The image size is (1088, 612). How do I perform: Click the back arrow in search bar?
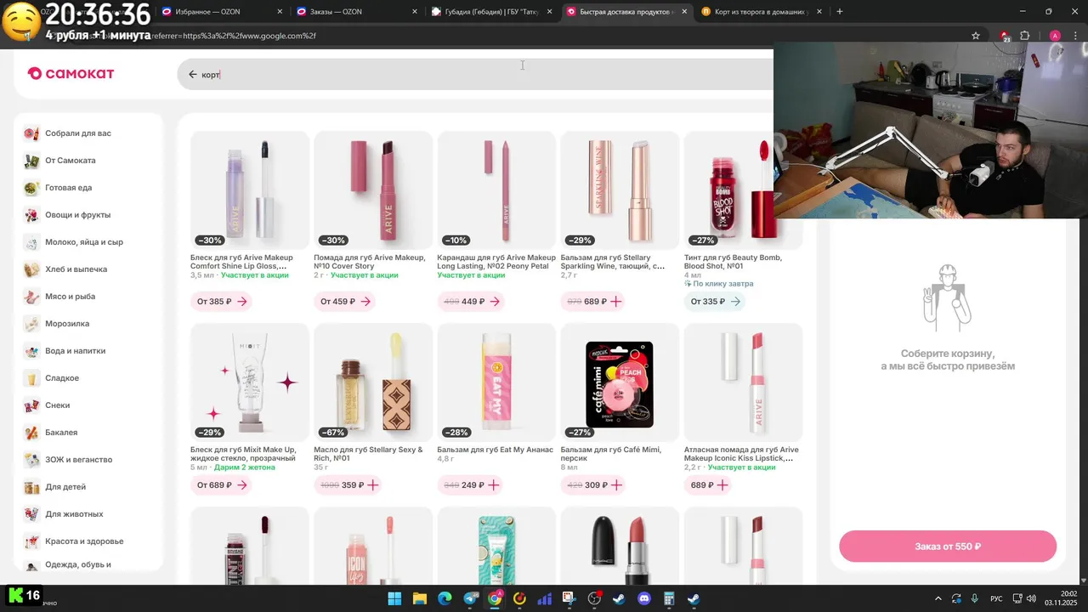click(x=193, y=75)
